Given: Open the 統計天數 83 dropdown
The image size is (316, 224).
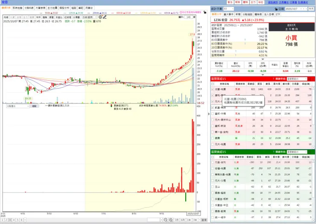Looking at the screenshot, I should coord(228,9).
